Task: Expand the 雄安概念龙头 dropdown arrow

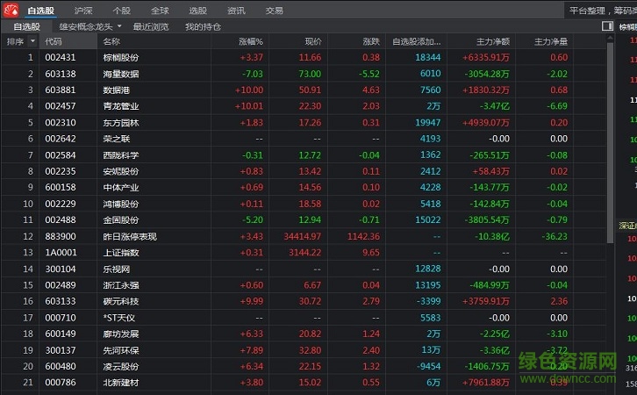Action: pos(121,27)
